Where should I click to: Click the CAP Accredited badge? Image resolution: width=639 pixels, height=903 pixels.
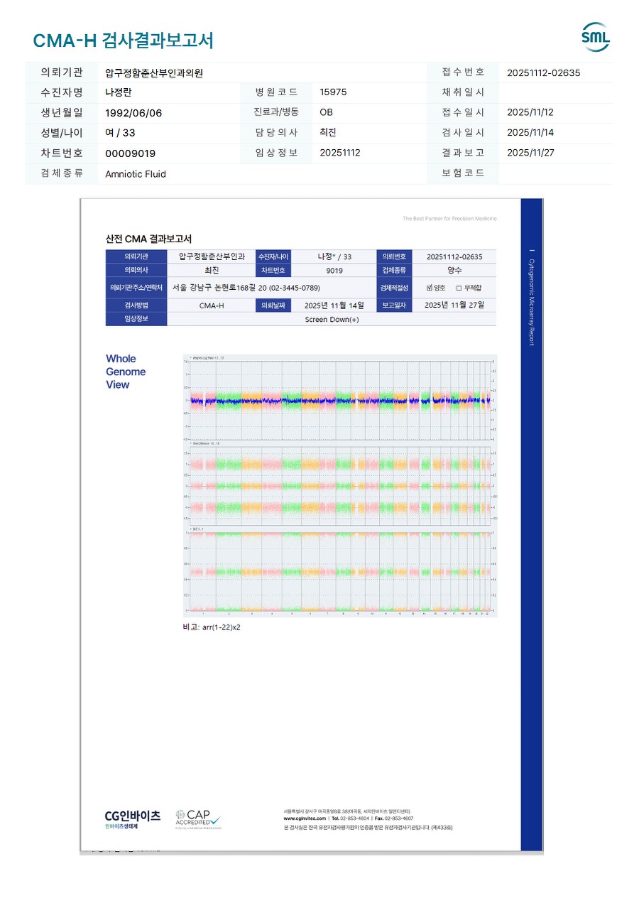[x=199, y=818]
